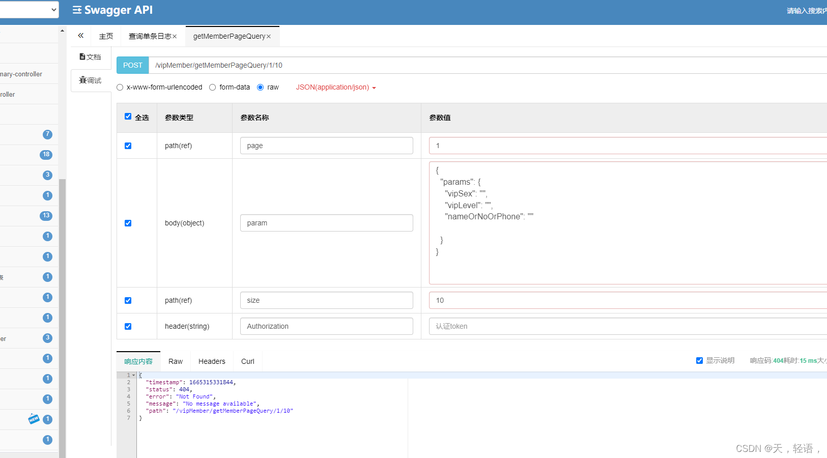
Task: Select x-www-form-urlencoded radio option
Action: click(120, 88)
